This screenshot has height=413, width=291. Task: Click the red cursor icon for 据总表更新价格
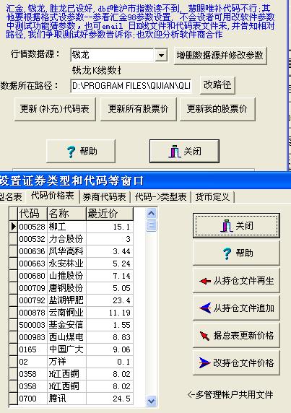point(204,336)
